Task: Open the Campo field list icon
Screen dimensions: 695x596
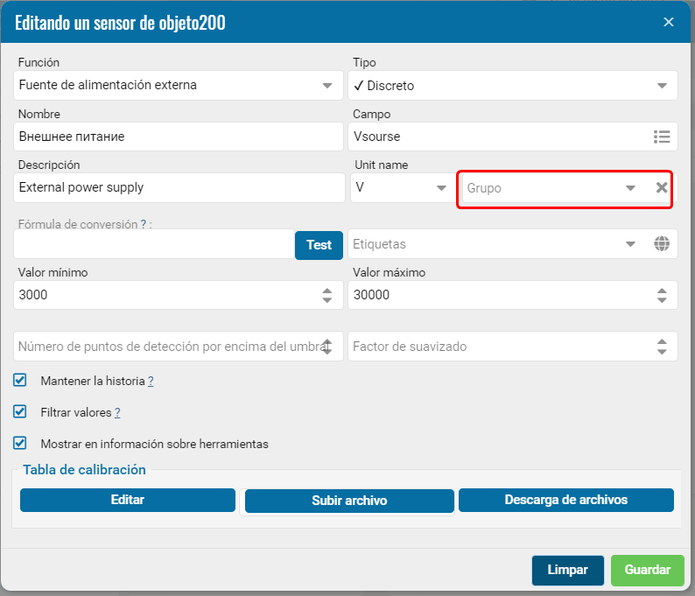Action: (662, 137)
